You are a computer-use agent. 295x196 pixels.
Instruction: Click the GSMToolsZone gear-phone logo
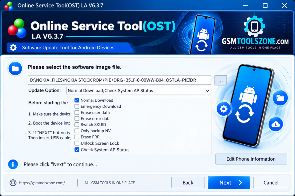pos(254,26)
